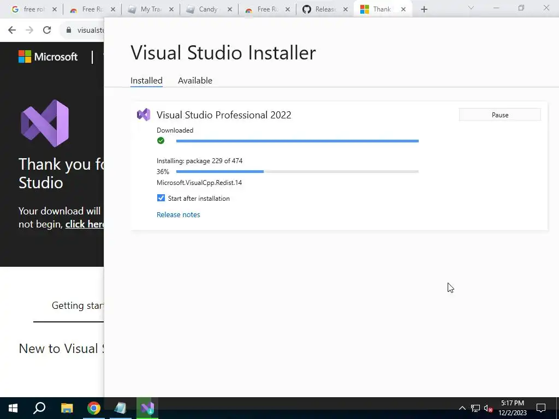Click the Chrome taskbar icon
Image resolution: width=559 pixels, height=419 pixels.
point(94,408)
